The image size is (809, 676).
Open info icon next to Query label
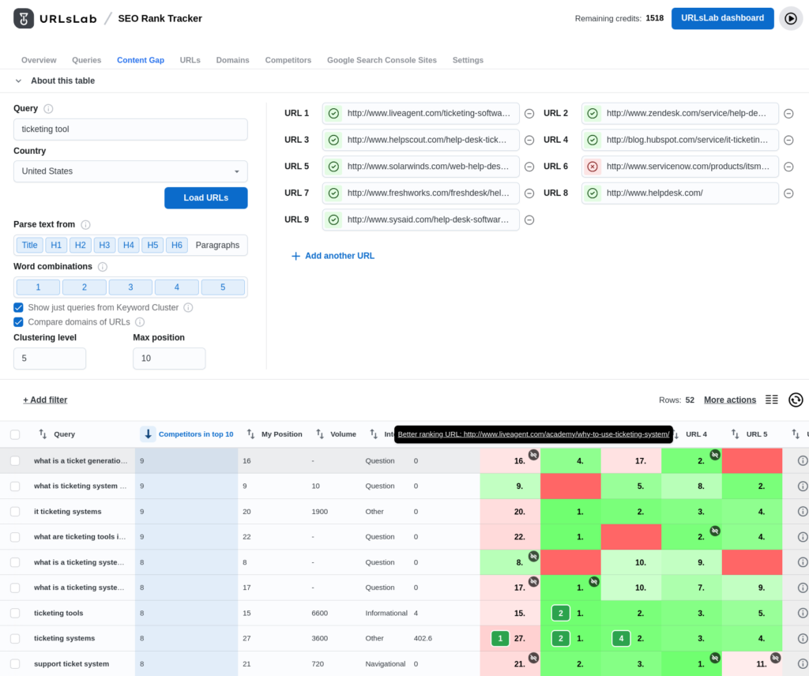click(48, 109)
